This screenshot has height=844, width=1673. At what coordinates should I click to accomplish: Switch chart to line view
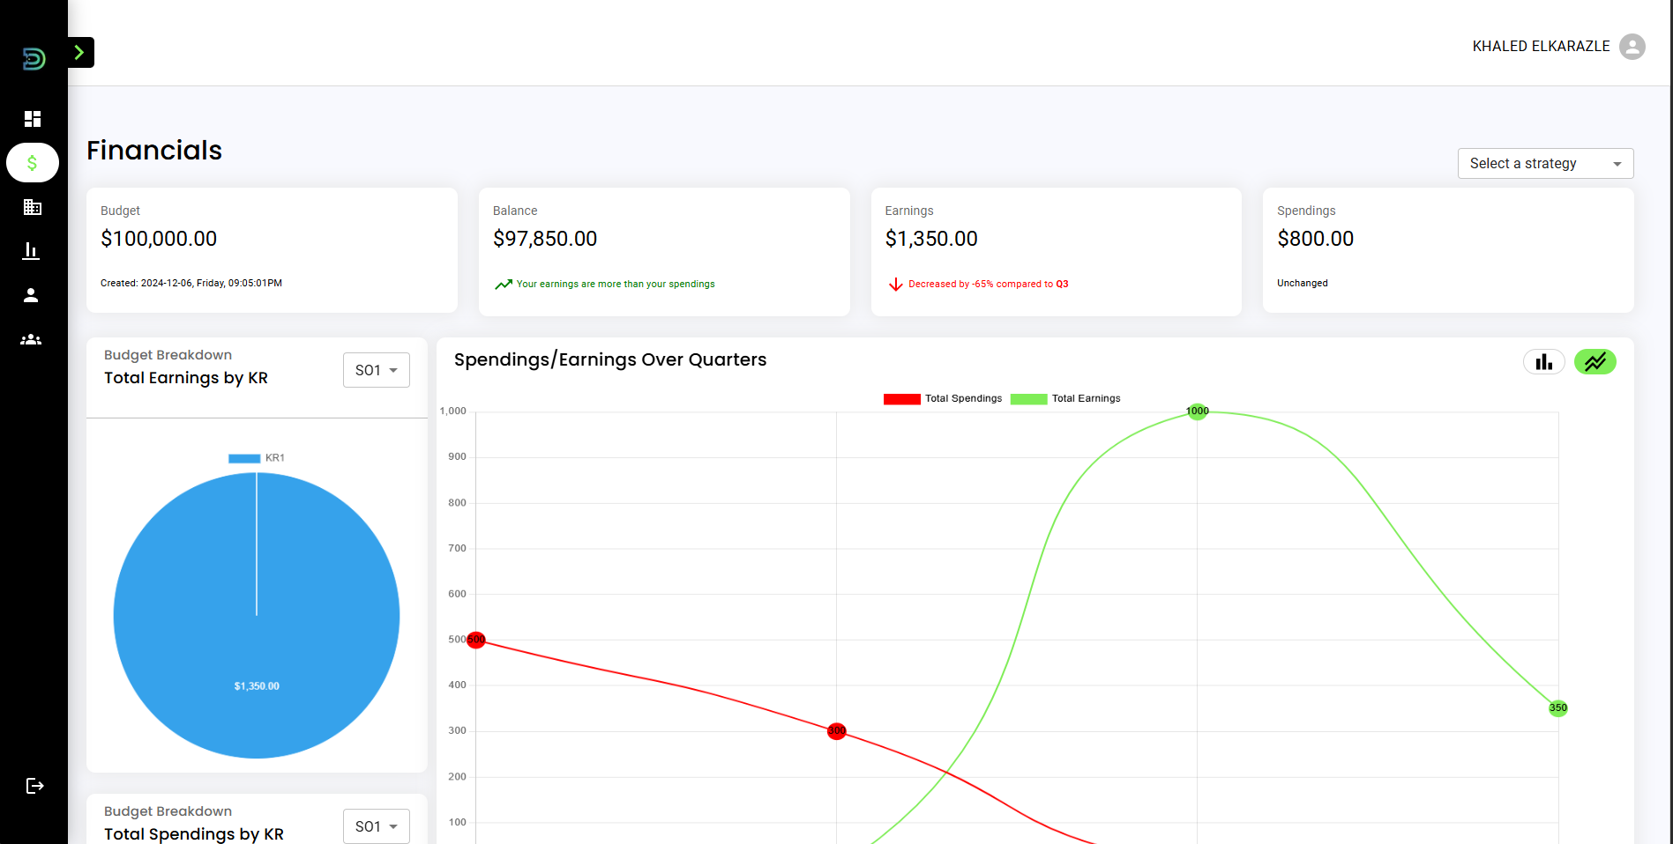tap(1595, 362)
